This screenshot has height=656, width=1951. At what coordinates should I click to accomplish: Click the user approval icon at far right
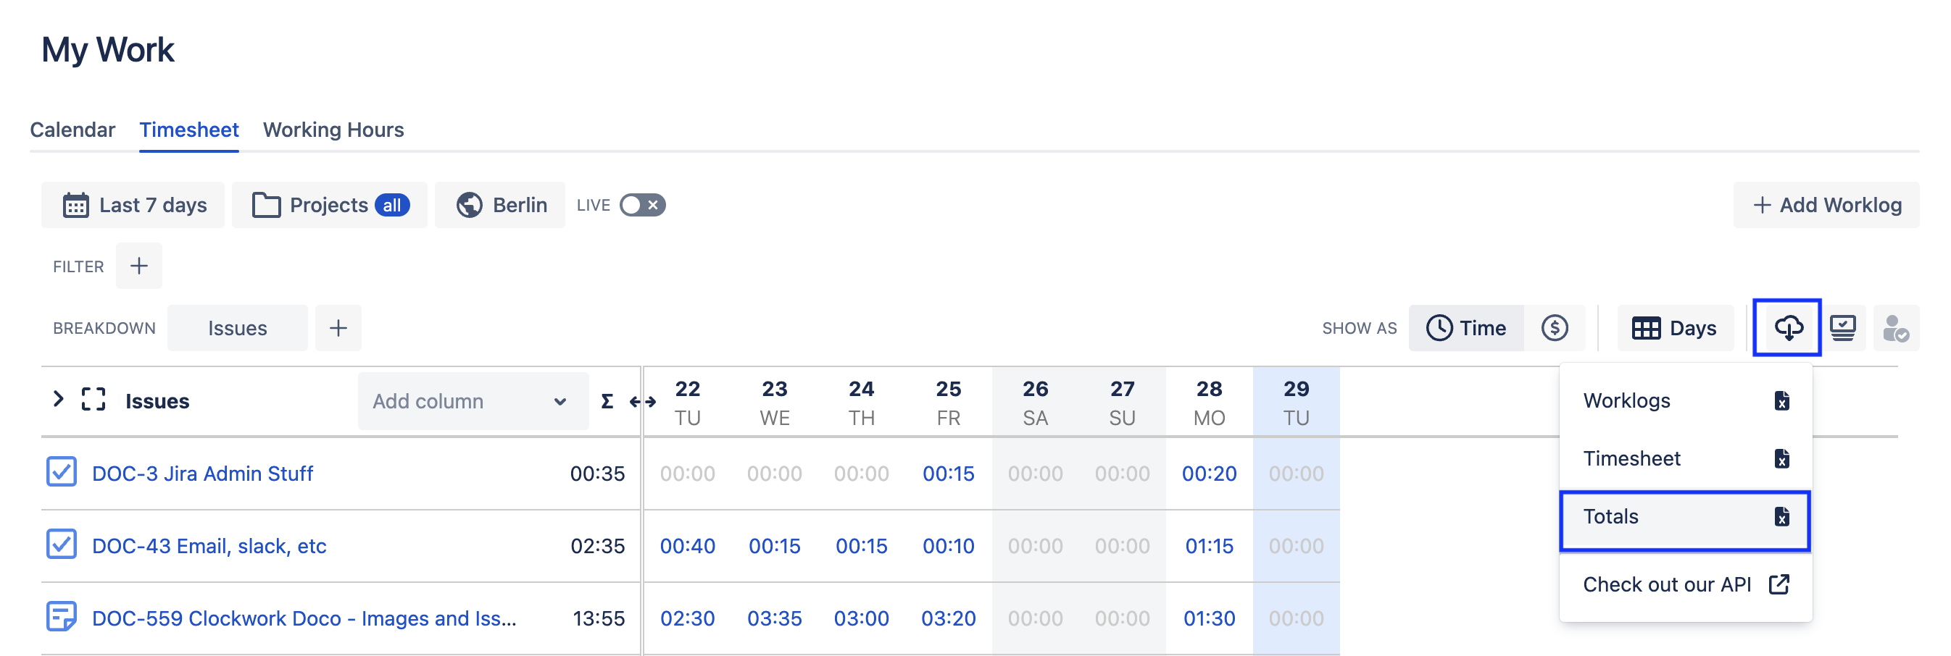click(x=1896, y=327)
